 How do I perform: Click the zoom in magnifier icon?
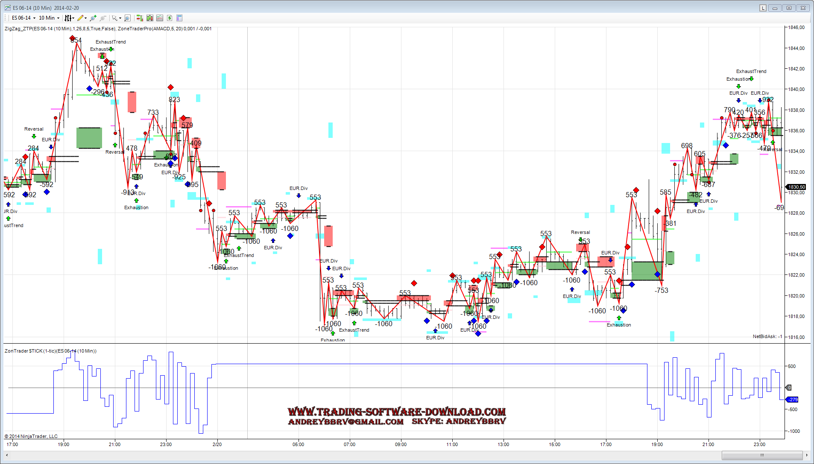click(x=93, y=18)
